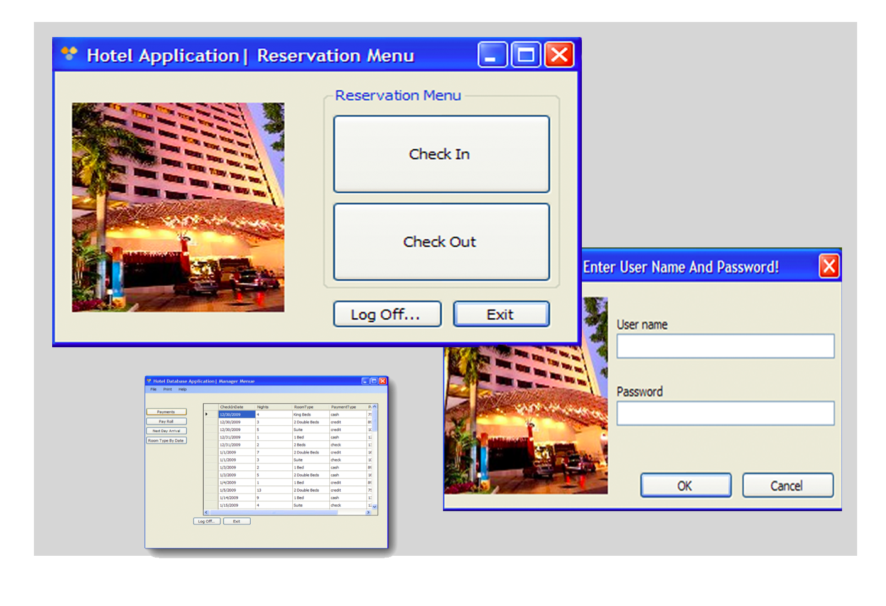Click the grid's right scrollbar arrow

coord(369,512)
